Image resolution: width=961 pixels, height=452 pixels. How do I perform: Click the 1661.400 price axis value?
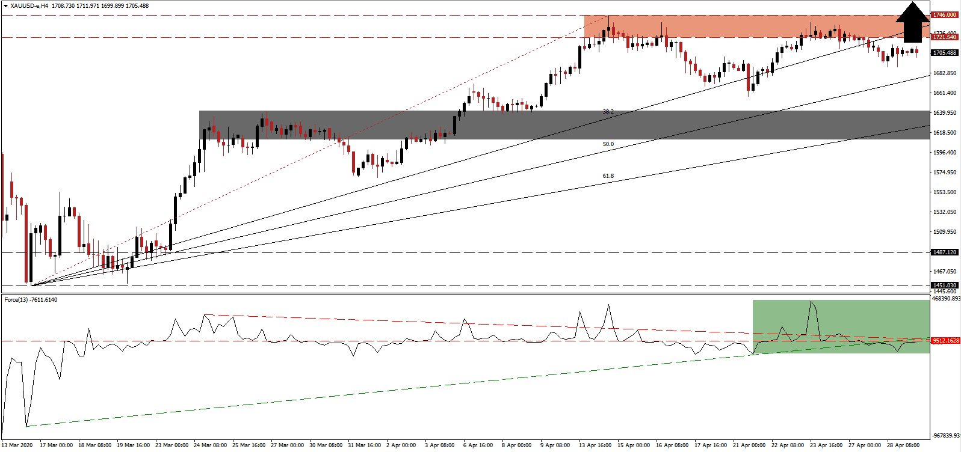tap(945, 93)
